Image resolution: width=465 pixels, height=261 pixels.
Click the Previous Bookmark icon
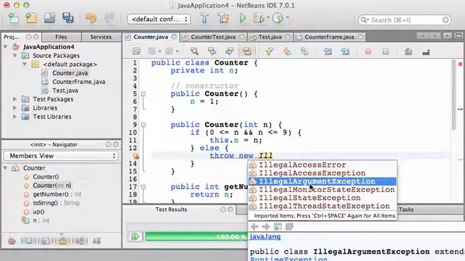270,51
